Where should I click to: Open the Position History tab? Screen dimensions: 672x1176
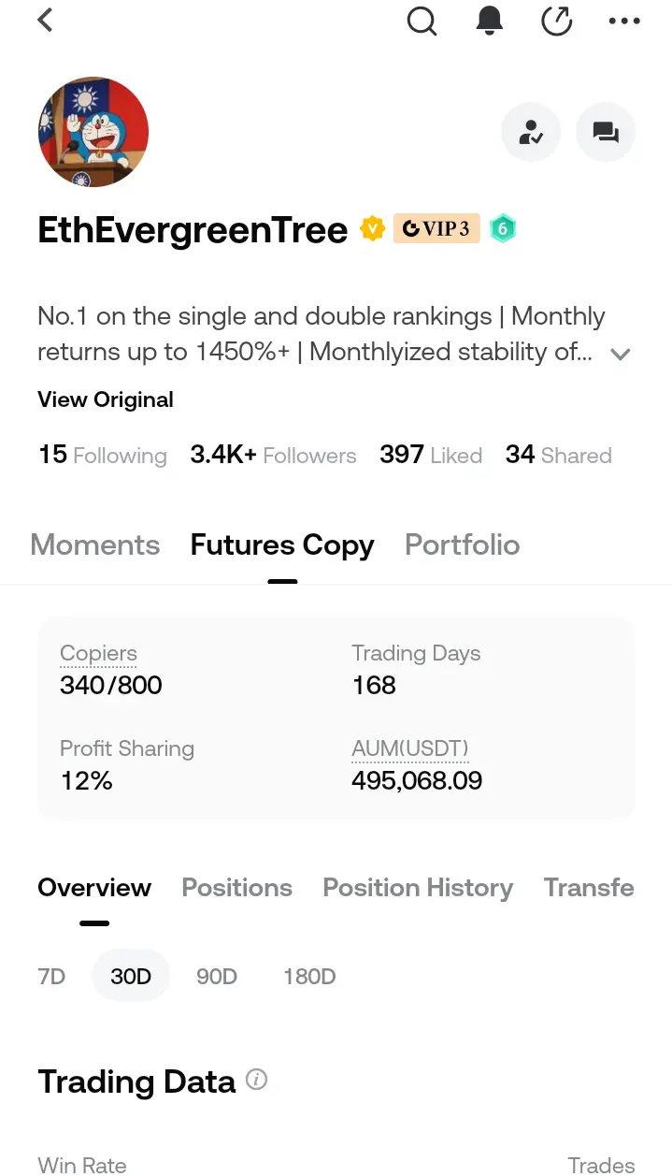[418, 888]
